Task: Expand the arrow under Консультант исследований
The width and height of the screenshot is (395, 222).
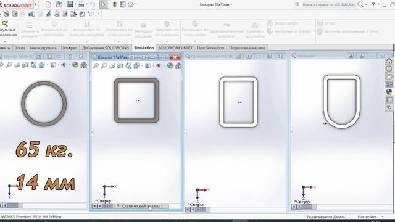Action: (x=5, y=41)
